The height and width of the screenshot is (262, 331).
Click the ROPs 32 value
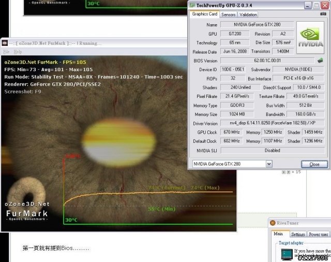pyautogui.click(x=233, y=78)
